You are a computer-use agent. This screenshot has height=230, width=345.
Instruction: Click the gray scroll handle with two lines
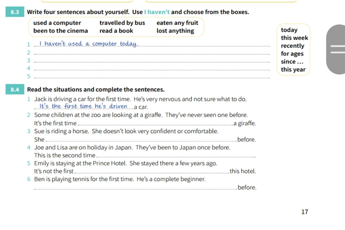click(336, 49)
